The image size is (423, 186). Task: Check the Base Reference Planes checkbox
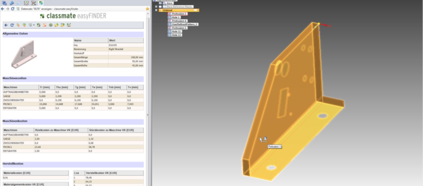160,7
